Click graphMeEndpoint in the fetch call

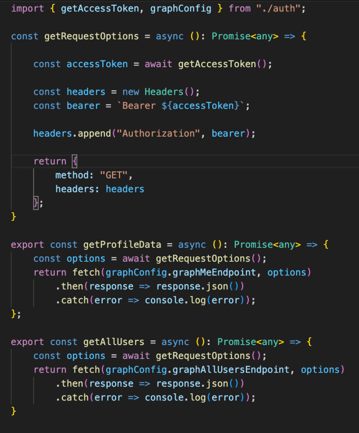(217, 272)
